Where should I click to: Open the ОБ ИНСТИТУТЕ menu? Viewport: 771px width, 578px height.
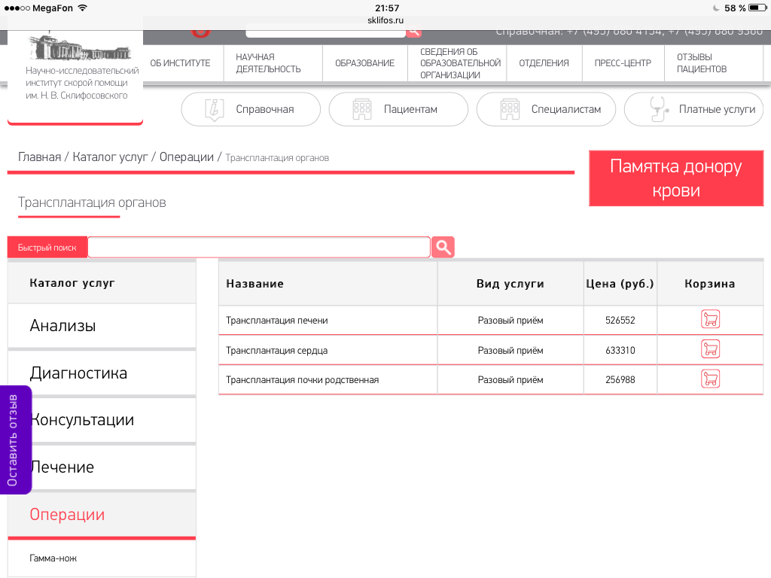coord(180,63)
